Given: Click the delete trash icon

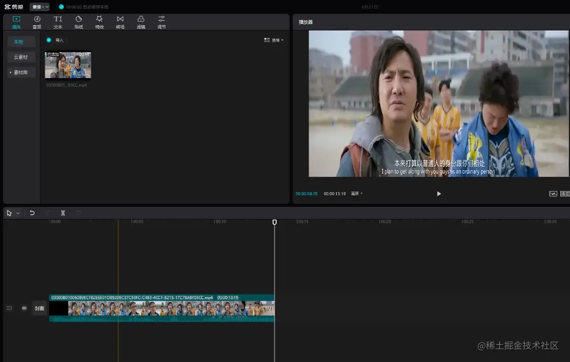Looking at the screenshot, I should coord(79,213).
